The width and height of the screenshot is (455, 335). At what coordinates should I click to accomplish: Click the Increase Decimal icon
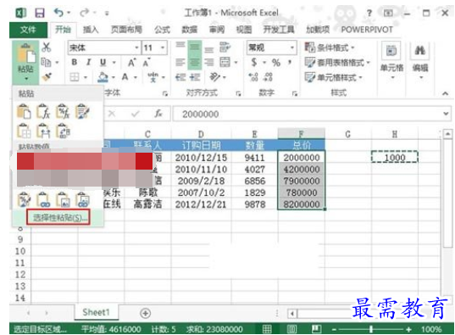pos(253,77)
